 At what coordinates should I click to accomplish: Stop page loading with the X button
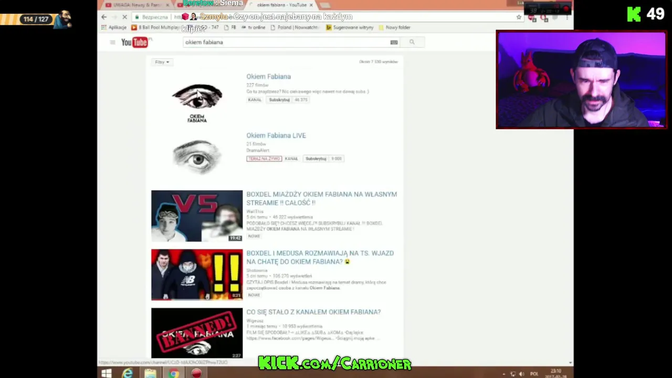point(124,17)
